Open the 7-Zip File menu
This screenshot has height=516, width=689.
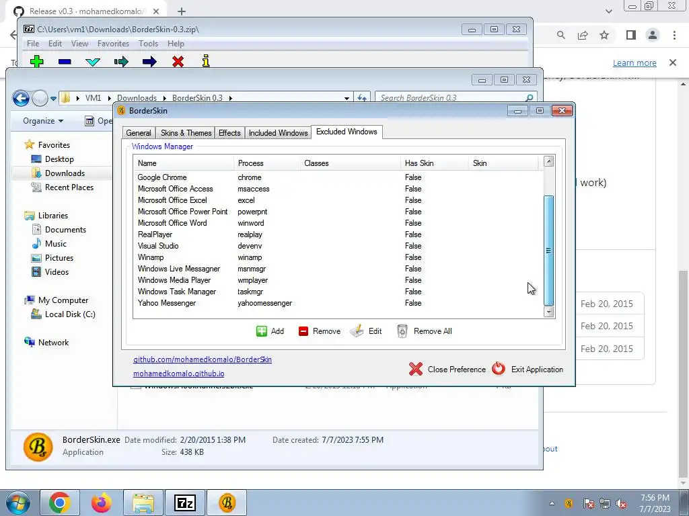(32, 44)
